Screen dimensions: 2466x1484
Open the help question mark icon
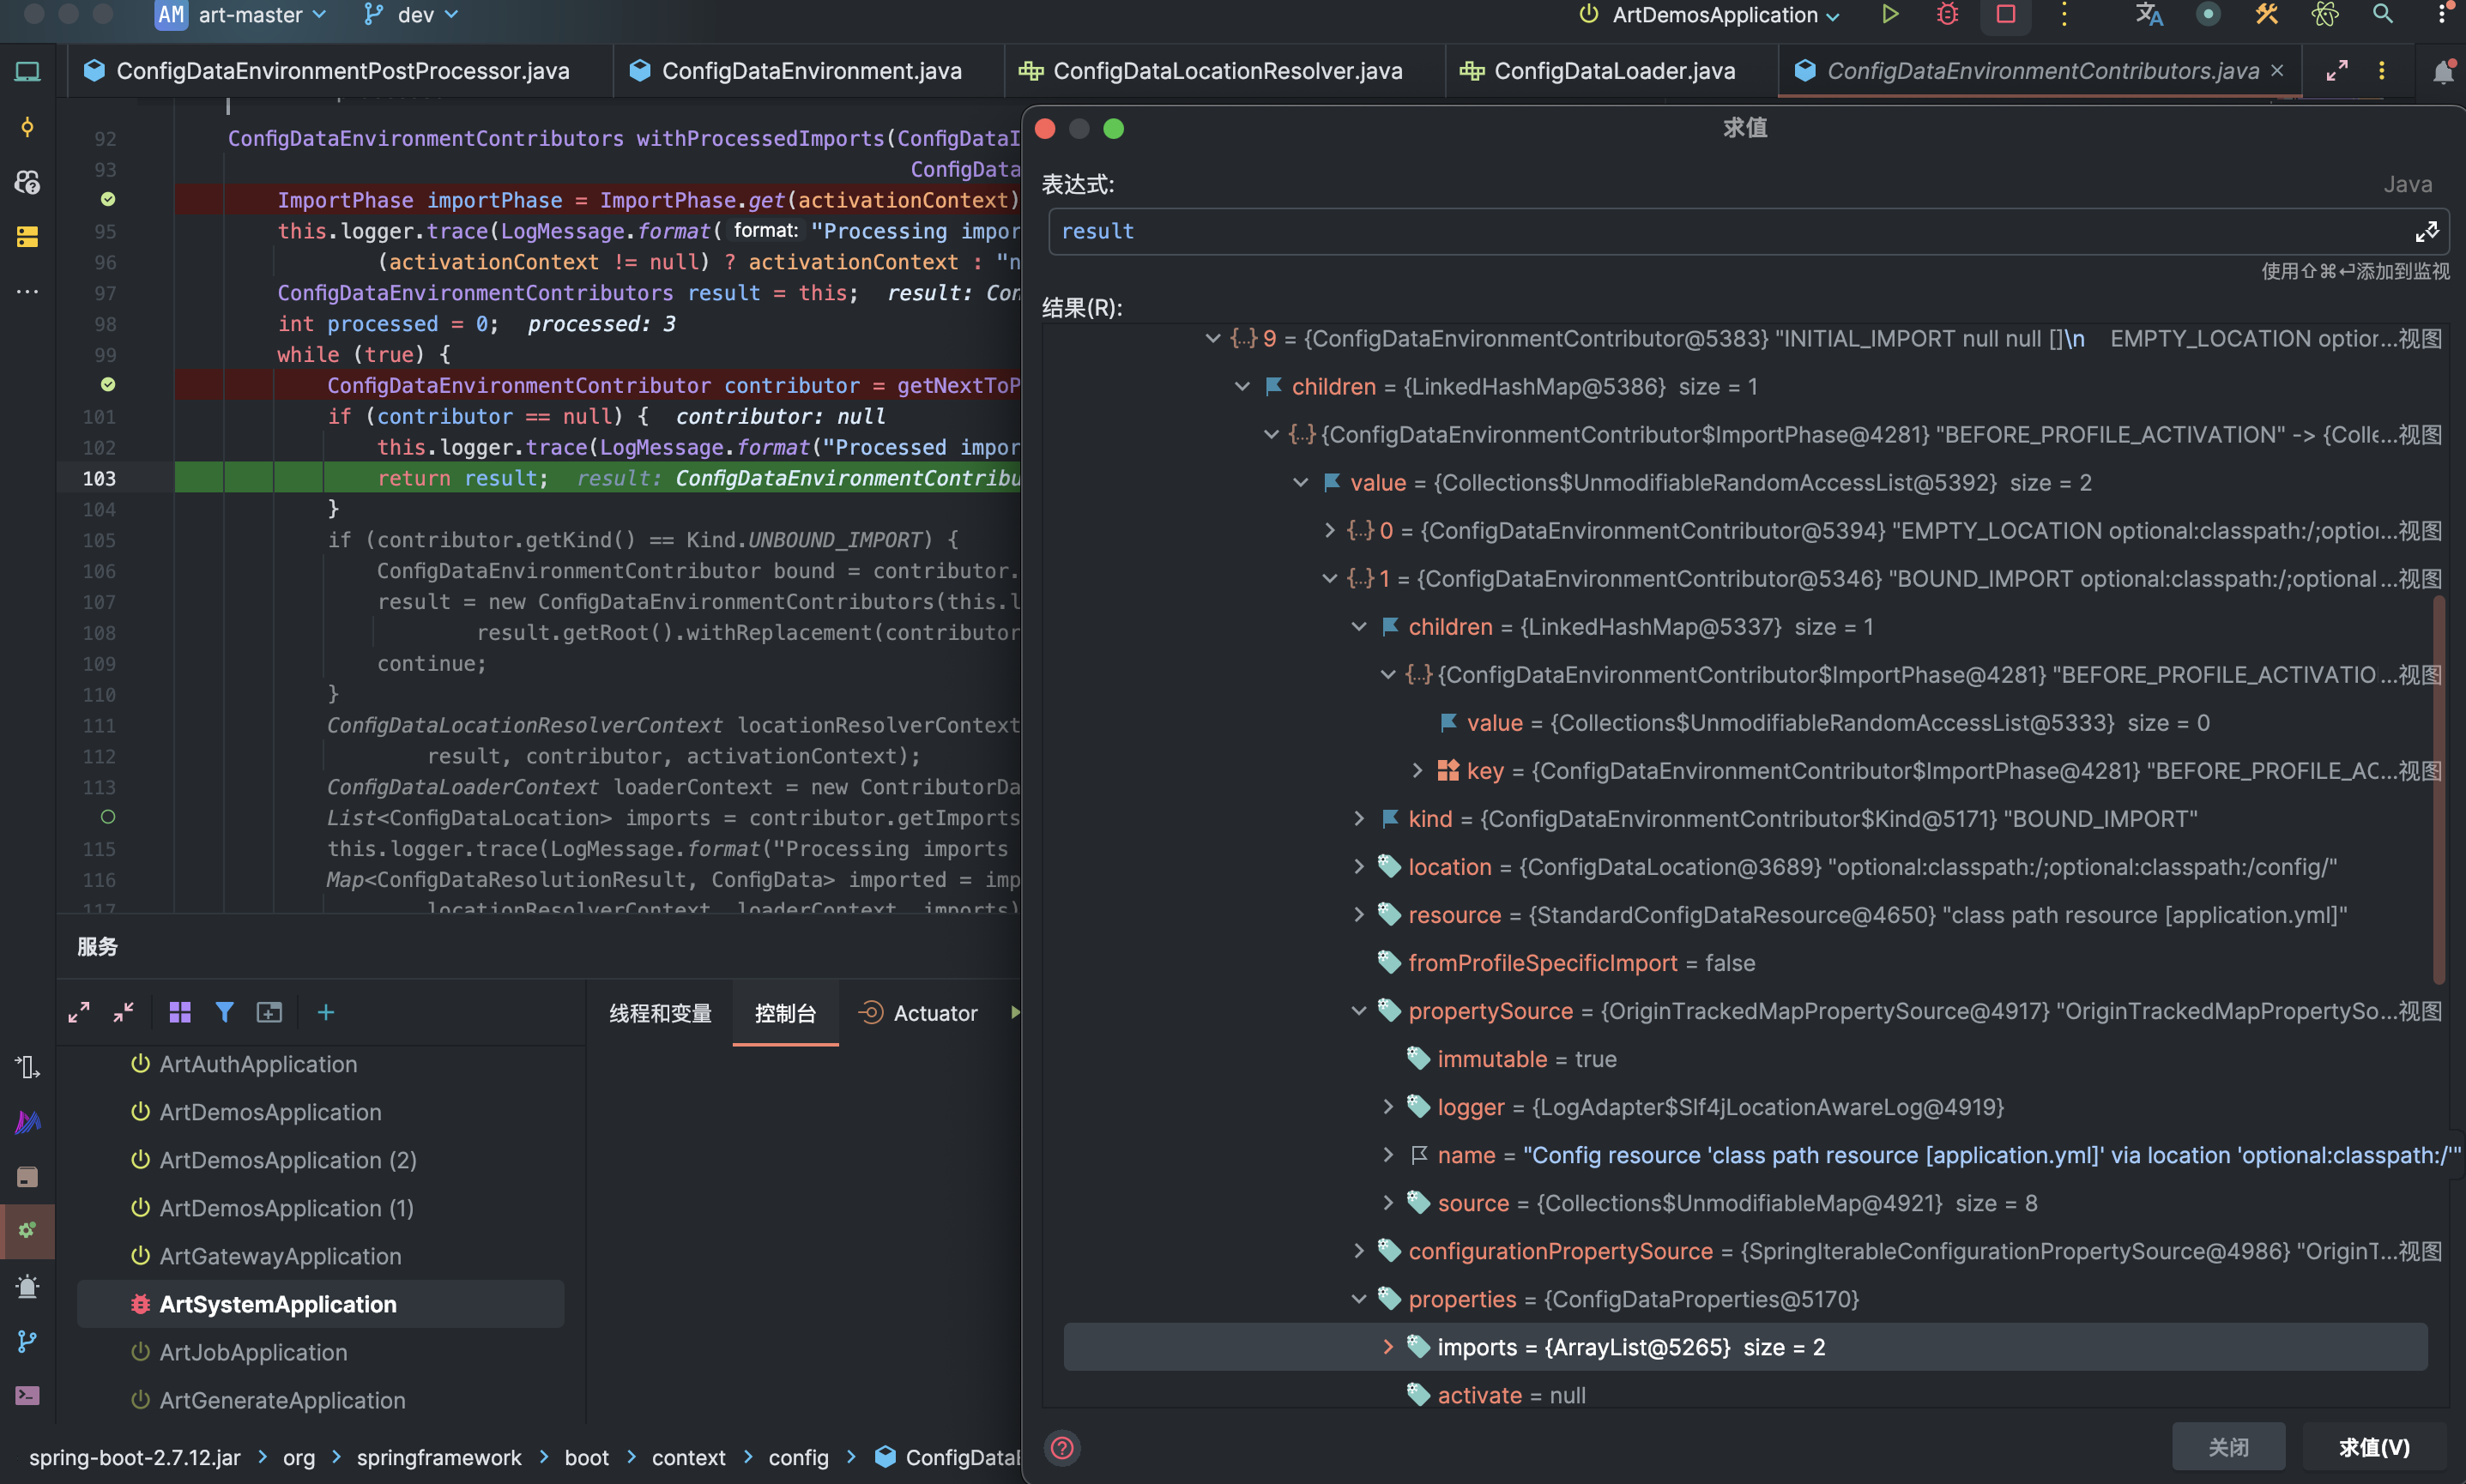(1062, 1447)
